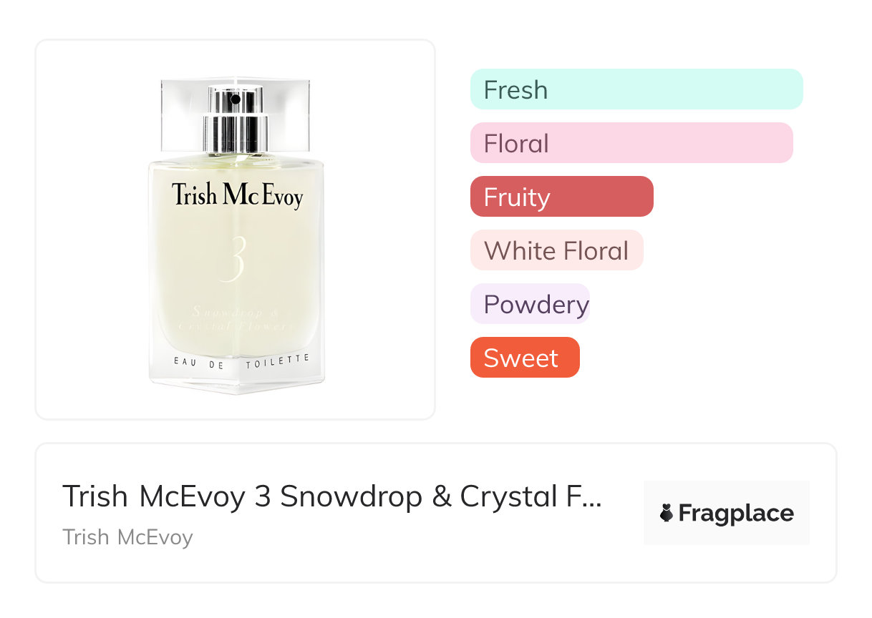
Task: Click the White Floral accord tag
Action: click(x=556, y=250)
